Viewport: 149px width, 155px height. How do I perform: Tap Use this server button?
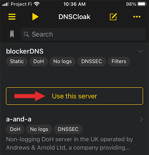click(74, 96)
